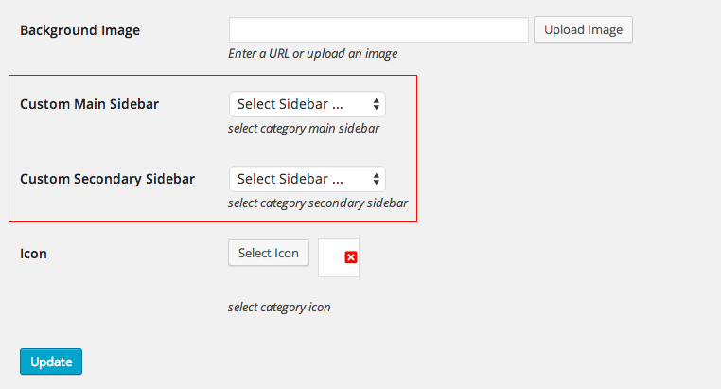Click the blue Update button

coord(51,362)
